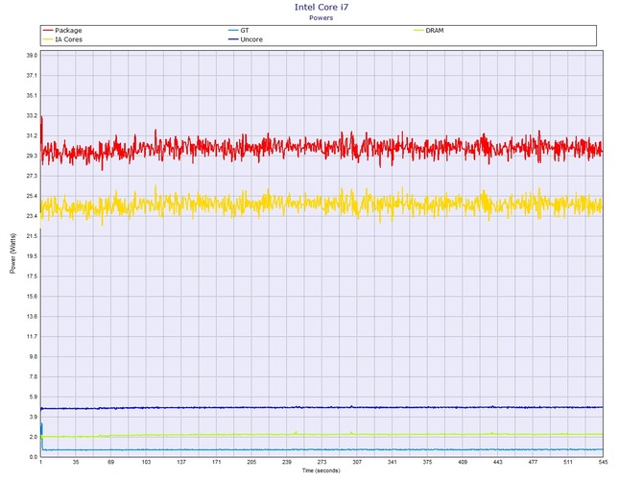The image size is (643, 482).
Task: Click the green DRAM legend swatch
Action: 418,31
